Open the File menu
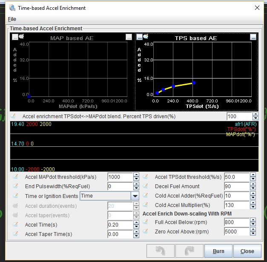 12,19
